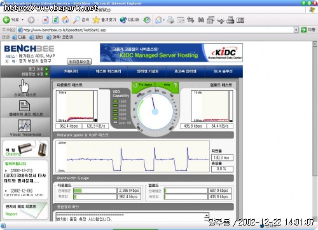Image resolution: width=318 pixels, height=230 pixels.
Task: Open the Report banner in sidebar
Action: click(25, 210)
